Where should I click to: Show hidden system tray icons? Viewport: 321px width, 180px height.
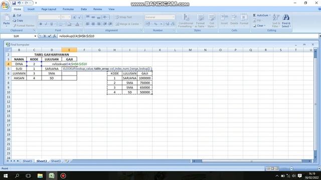click(277, 175)
